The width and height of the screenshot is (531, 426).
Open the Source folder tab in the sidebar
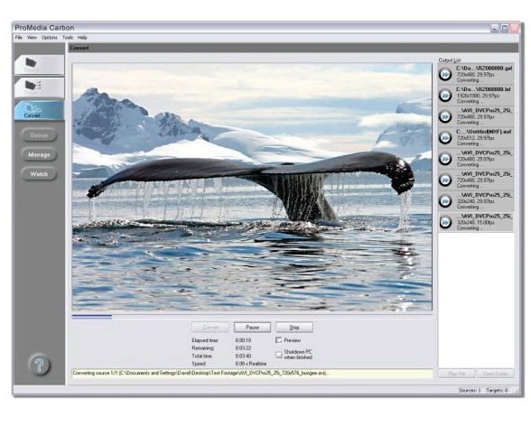[x=40, y=65]
